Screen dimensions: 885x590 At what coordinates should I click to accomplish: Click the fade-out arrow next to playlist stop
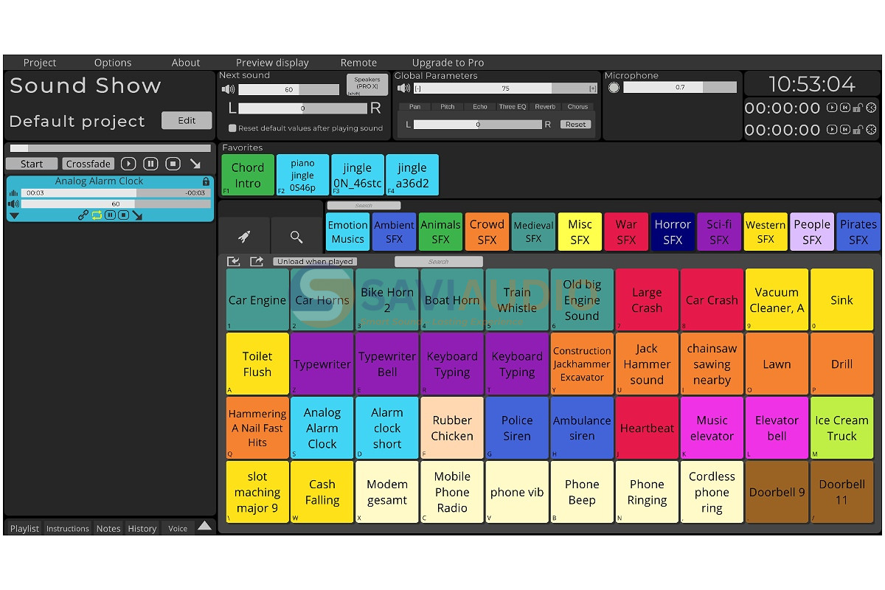tap(195, 164)
